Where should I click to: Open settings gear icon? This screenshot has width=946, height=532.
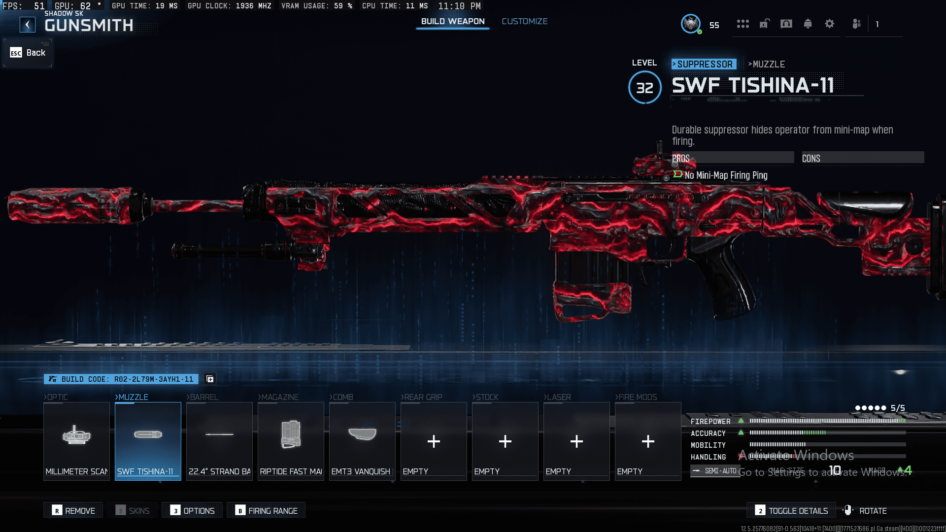click(x=830, y=24)
